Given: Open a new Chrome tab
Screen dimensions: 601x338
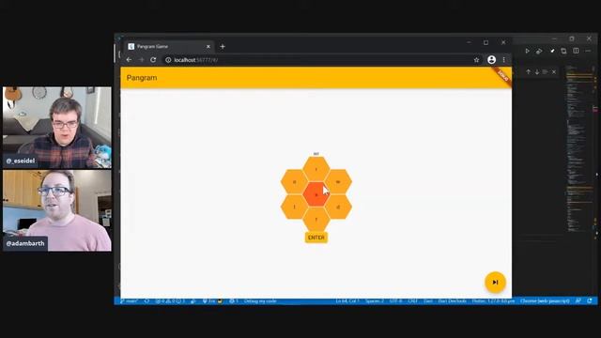Looking at the screenshot, I should point(223,46).
